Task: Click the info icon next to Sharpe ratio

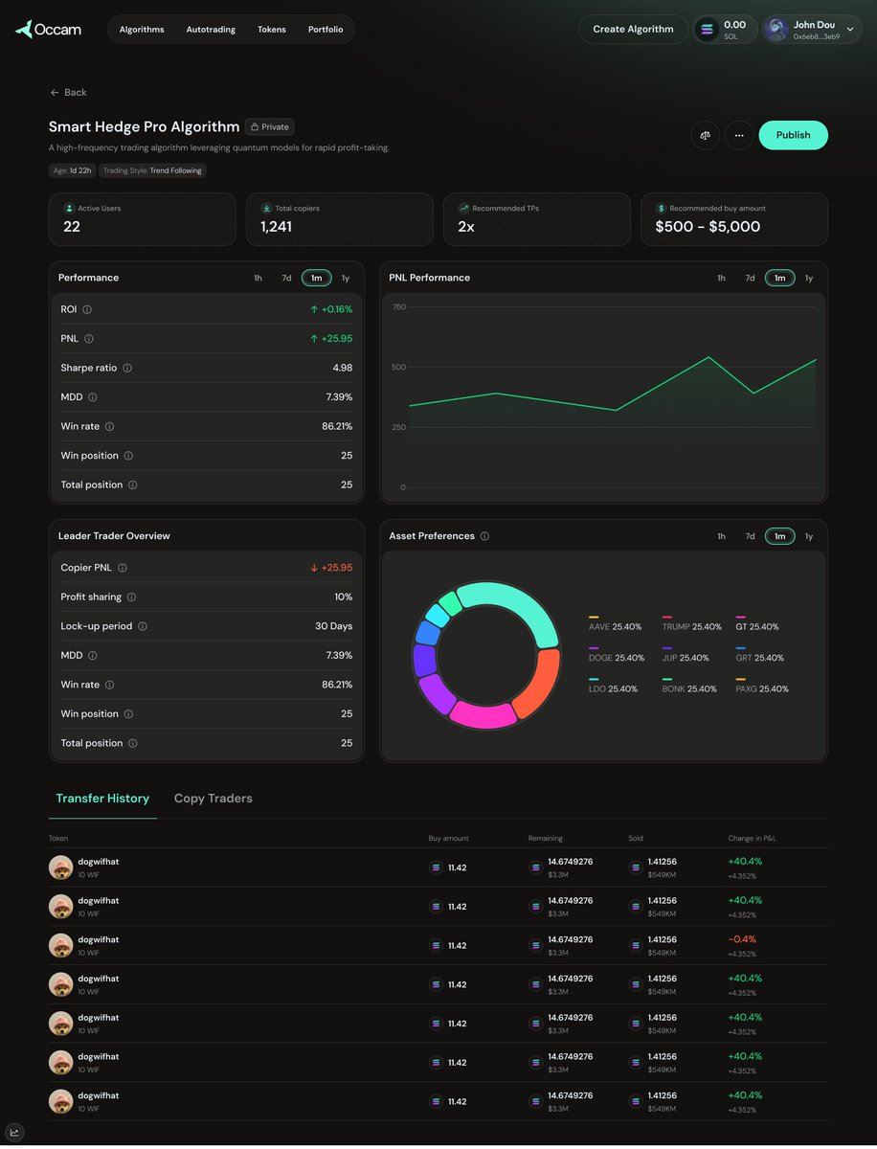Action: click(x=127, y=368)
